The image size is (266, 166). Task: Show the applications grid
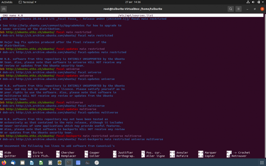[262, 163]
